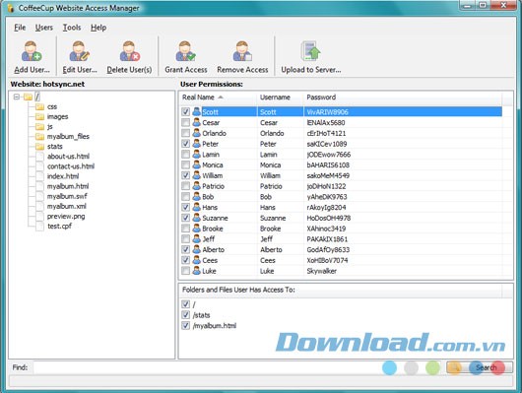This screenshot has height=393, width=522.
Task: Uncheck the Cees user checkbox
Action: (x=186, y=260)
